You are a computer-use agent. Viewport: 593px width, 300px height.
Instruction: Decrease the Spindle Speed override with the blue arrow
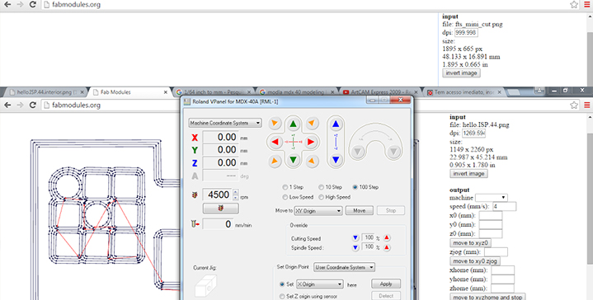coord(355,247)
